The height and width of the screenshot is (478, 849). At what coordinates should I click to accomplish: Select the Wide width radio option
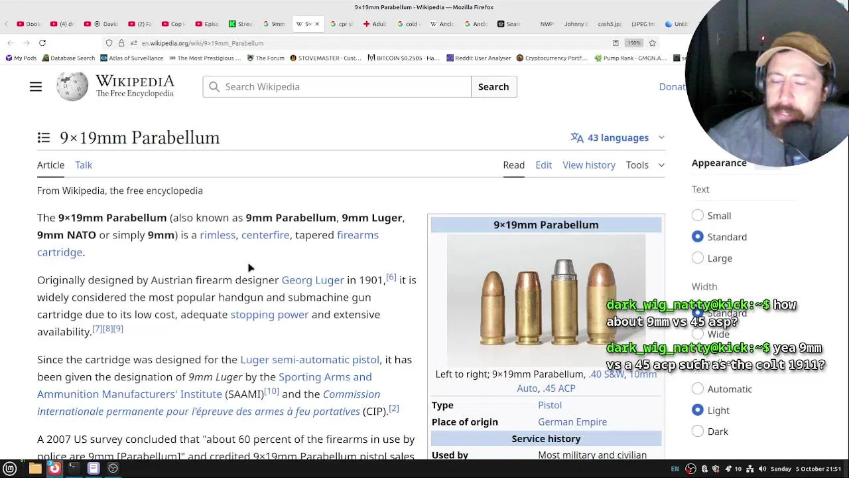[x=698, y=334]
